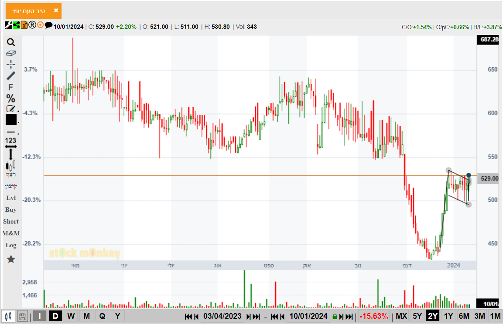Activate the crosshair cursor tool

11,65
